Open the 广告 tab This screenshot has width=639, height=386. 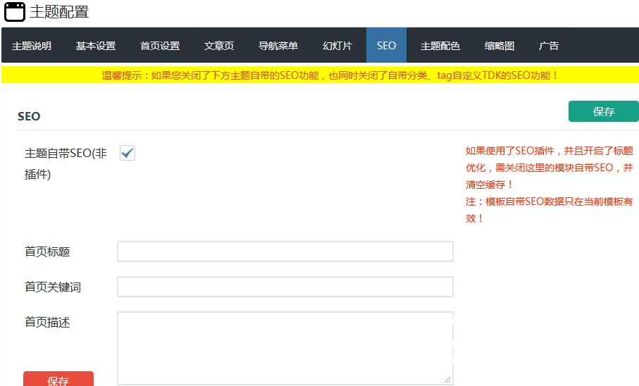[549, 46]
